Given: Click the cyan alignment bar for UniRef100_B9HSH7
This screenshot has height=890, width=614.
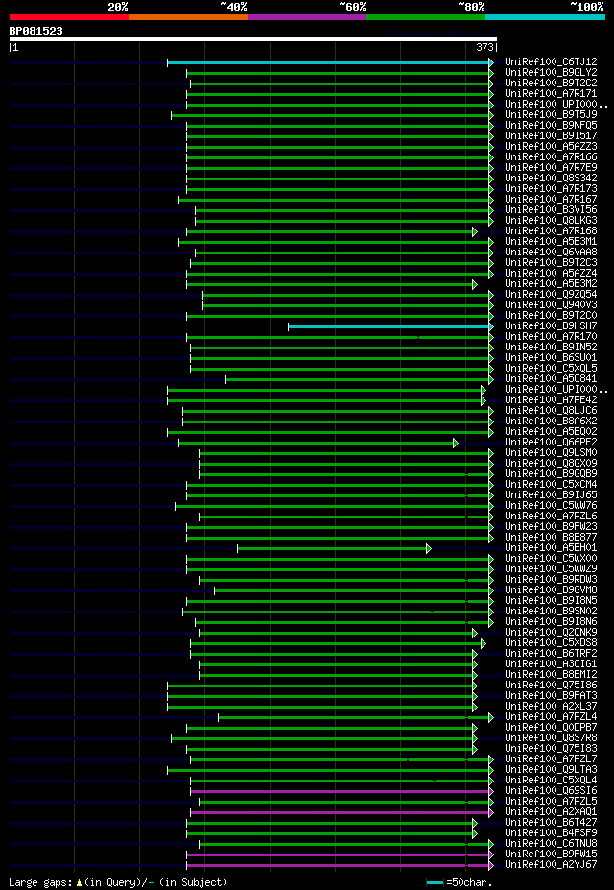Looking at the screenshot, I should click(391, 327).
